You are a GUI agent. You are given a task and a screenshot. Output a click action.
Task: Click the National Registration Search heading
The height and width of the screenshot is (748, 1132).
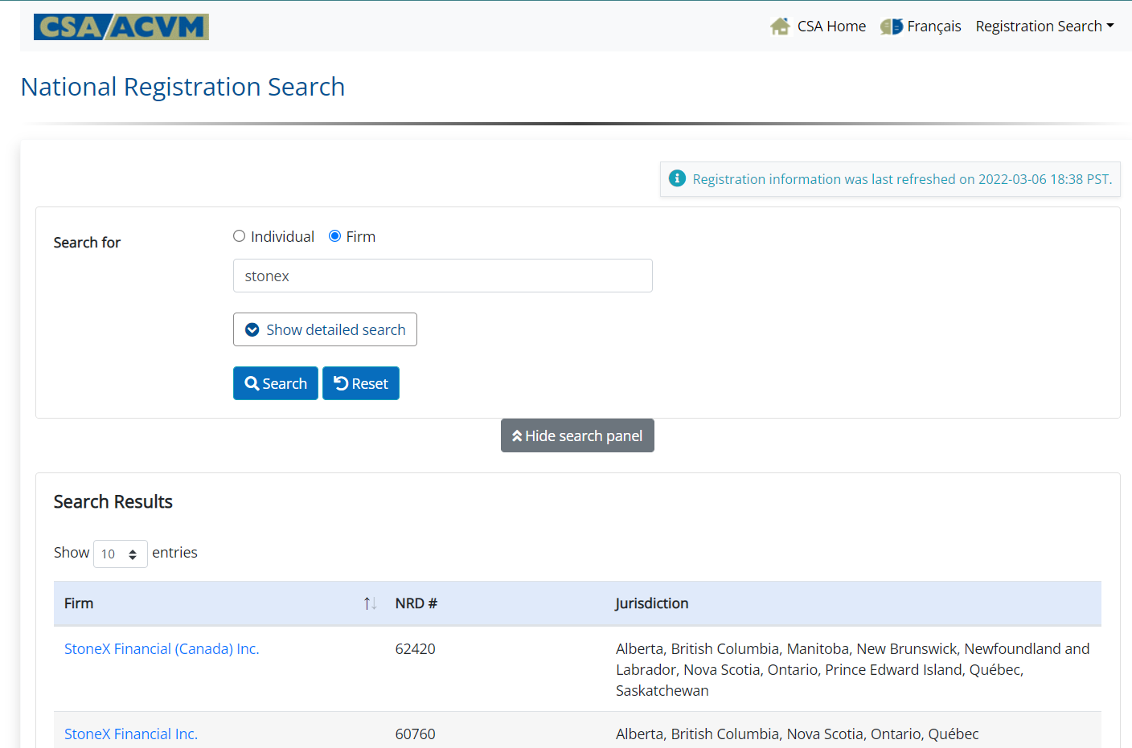[183, 87]
